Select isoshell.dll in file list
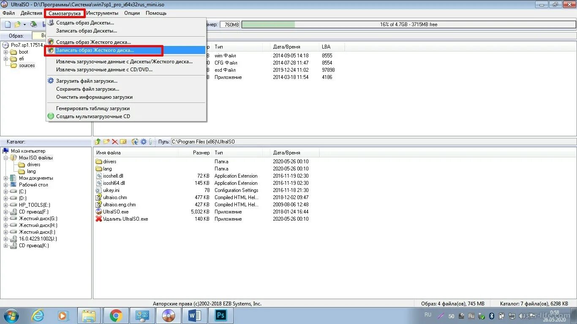 (x=113, y=176)
